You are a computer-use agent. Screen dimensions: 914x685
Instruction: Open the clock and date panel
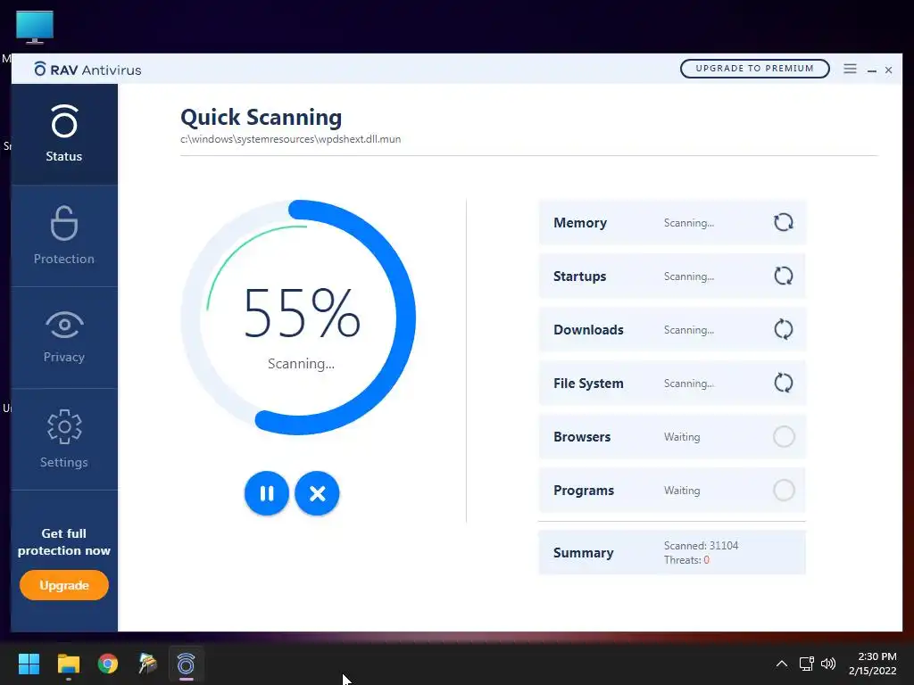click(873, 664)
